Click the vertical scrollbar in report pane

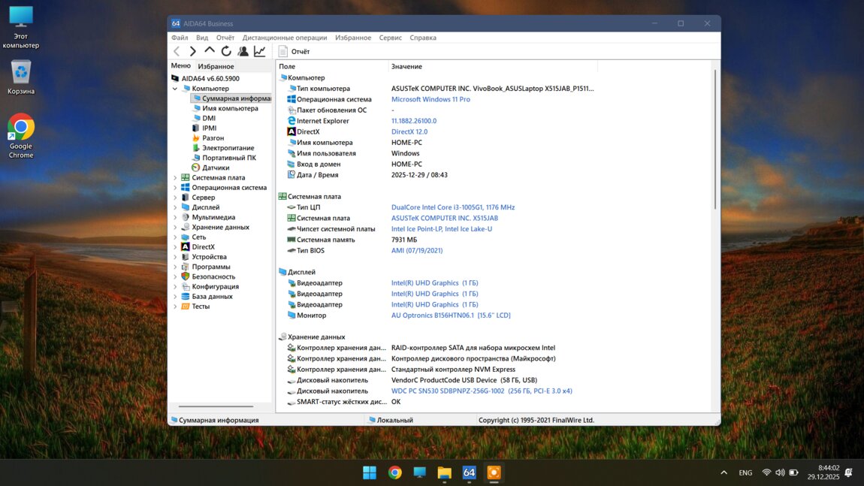pos(715,139)
